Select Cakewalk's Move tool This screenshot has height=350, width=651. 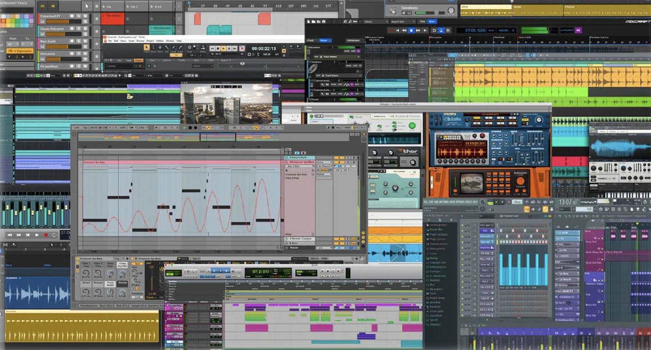pyautogui.click(x=160, y=47)
